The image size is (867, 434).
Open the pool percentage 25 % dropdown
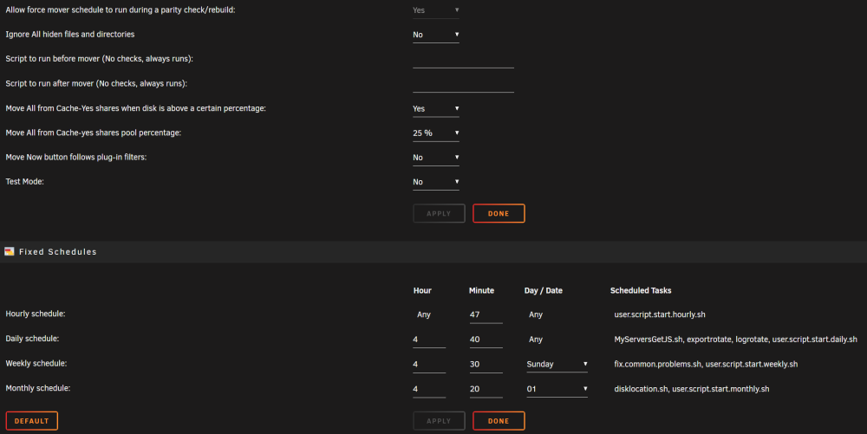436,133
